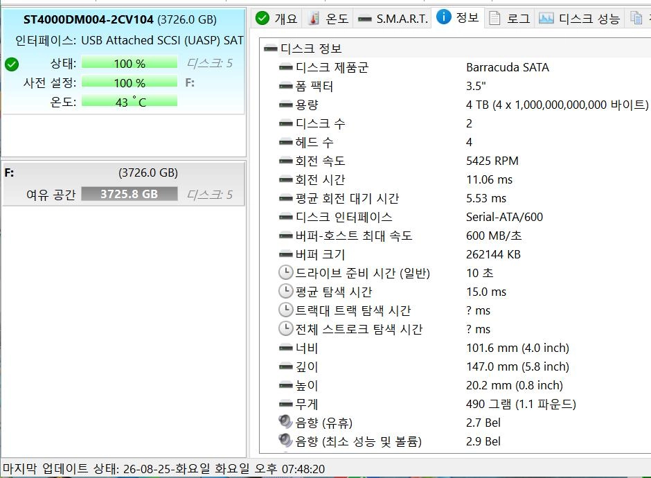Click the 온도 43 °C bar

pyautogui.click(x=130, y=102)
